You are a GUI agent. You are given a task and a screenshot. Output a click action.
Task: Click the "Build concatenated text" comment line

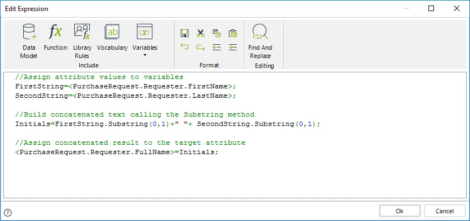[135, 115]
